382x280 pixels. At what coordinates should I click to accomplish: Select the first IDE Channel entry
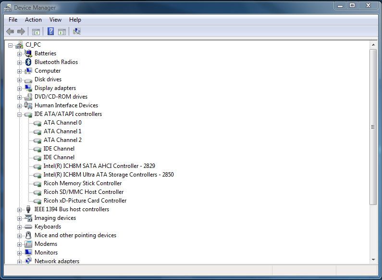click(59, 149)
